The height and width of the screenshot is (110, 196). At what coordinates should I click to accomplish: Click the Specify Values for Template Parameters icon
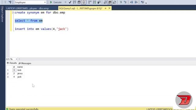pos(142,2)
